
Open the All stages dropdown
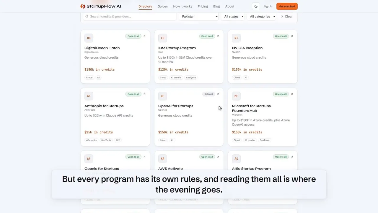point(233,17)
